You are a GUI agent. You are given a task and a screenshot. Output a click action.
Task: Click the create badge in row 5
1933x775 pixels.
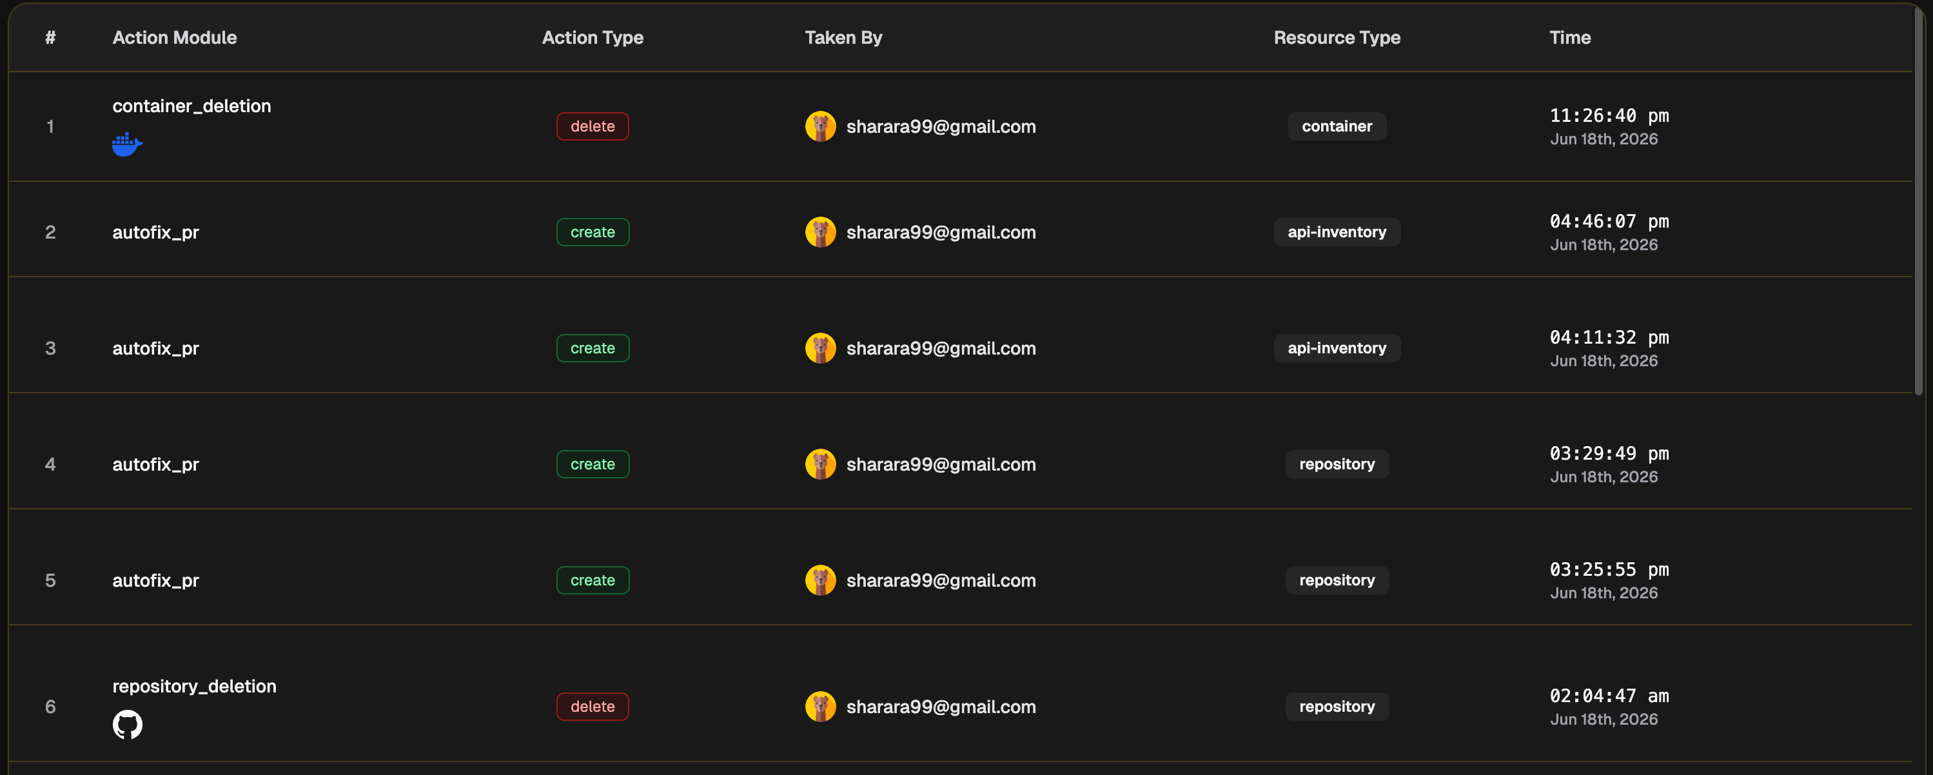click(x=592, y=580)
